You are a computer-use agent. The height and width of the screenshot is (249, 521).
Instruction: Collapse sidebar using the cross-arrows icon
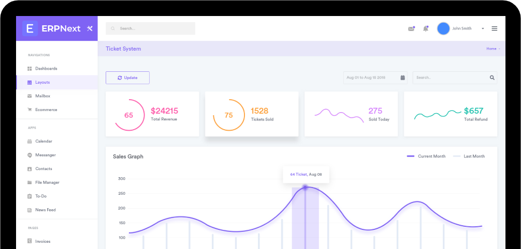[90, 28]
